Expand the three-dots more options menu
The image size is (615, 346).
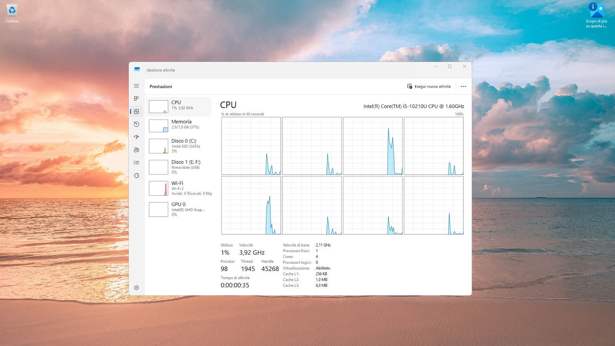coord(464,86)
